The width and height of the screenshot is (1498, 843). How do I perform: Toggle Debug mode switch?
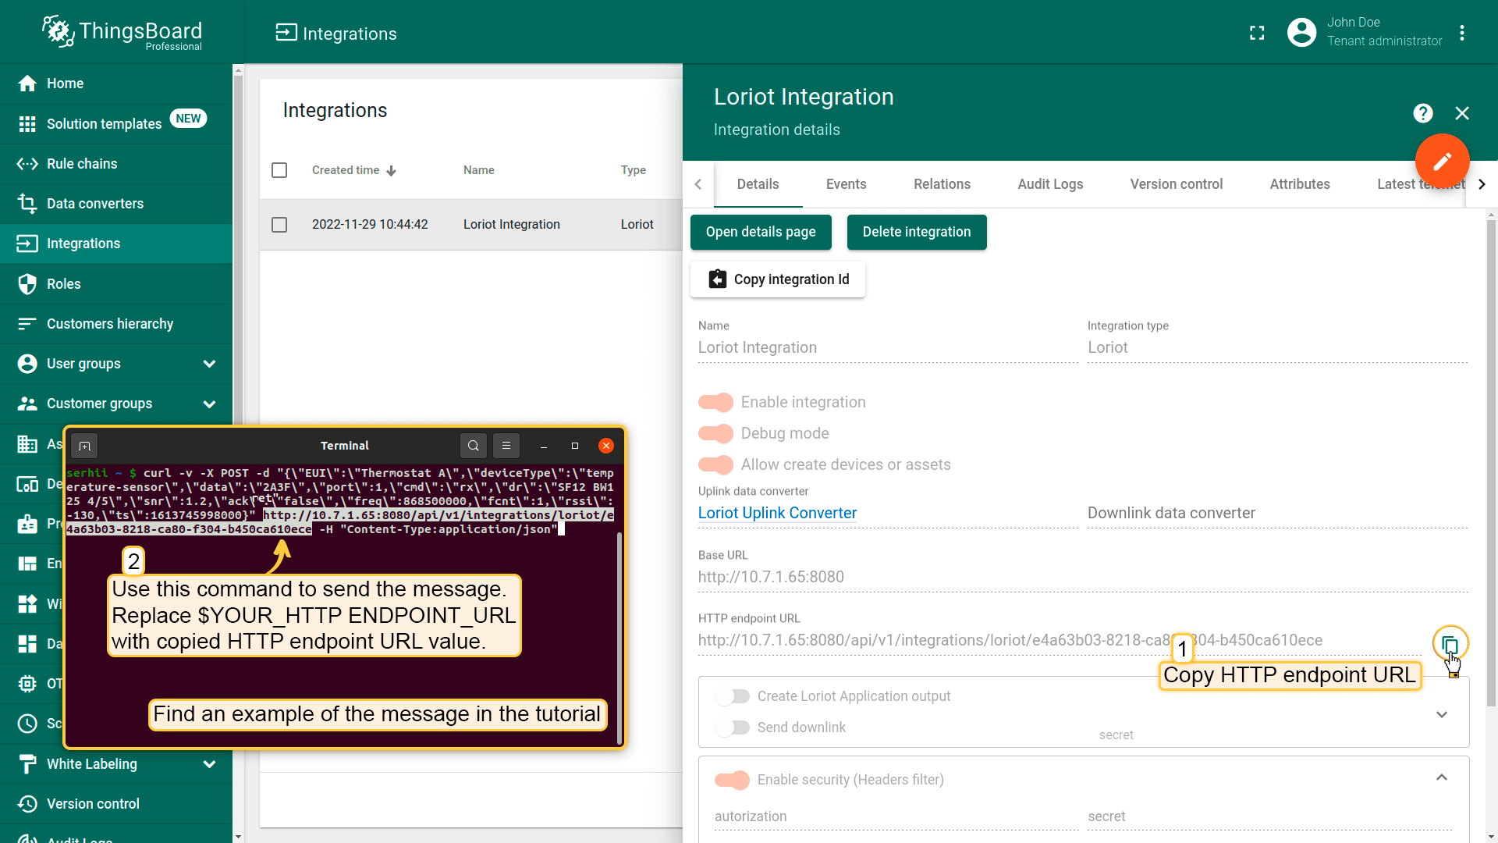click(715, 433)
